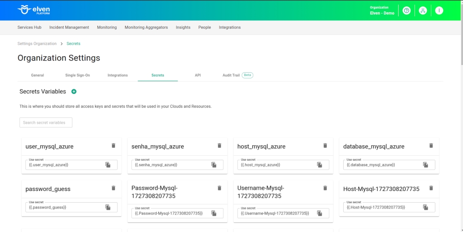Copy the database_mysql_azure secret reference
The width and height of the screenshot is (463, 232).
tap(425, 165)
